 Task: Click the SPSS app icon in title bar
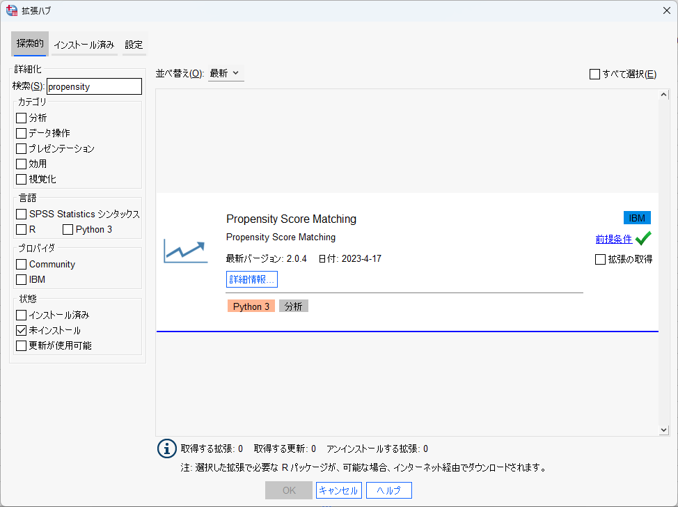12,10
